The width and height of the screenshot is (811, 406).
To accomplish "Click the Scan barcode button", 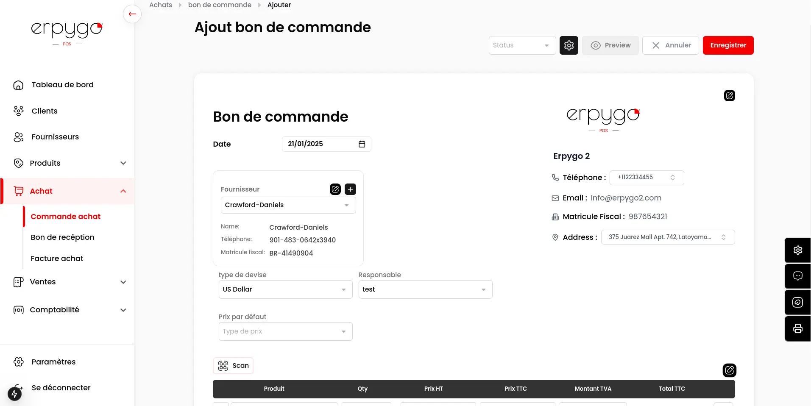I will pos(233,366).
